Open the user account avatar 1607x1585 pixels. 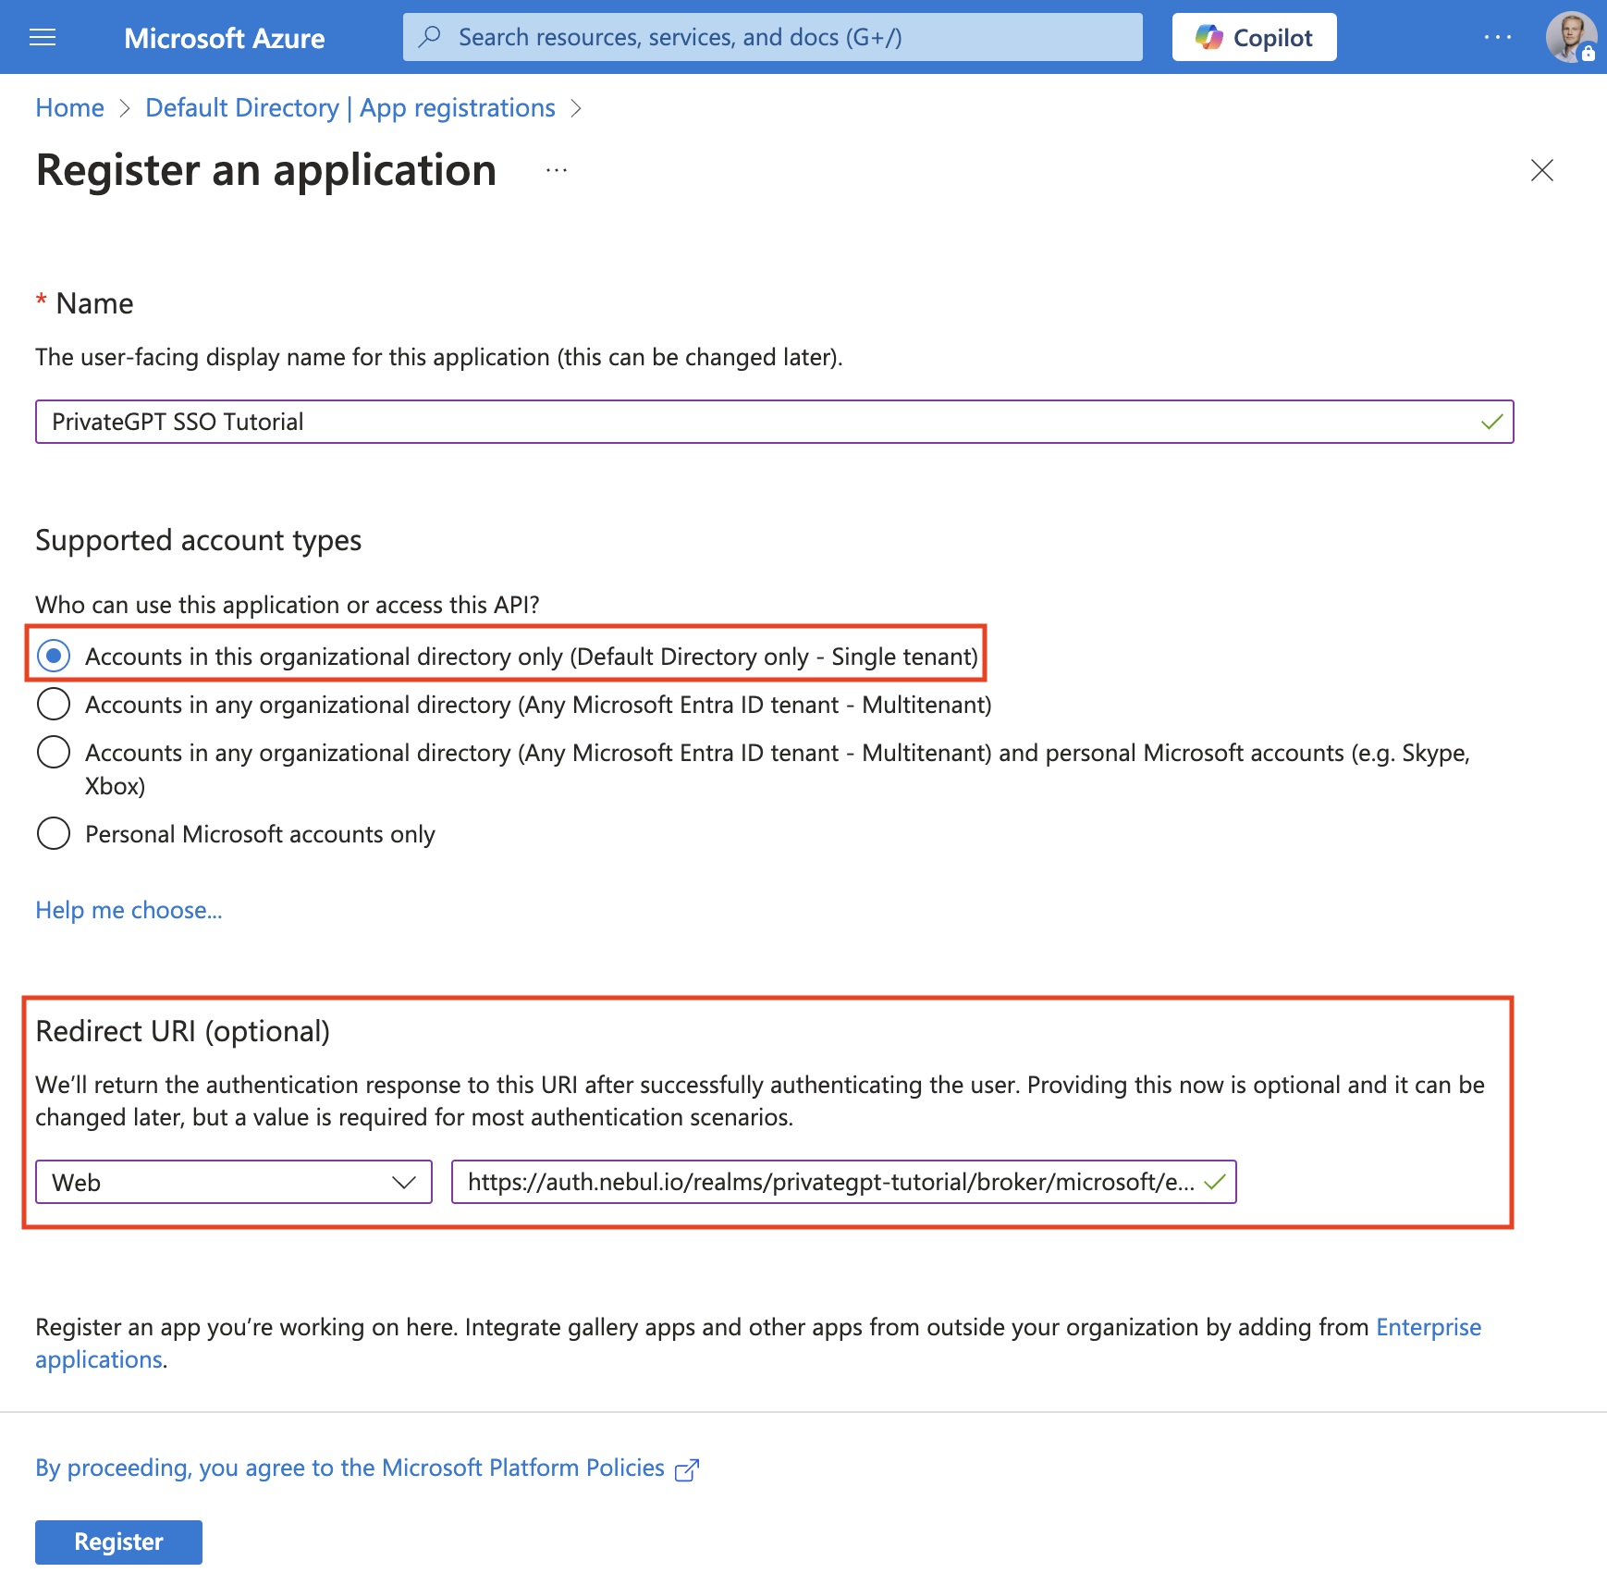(1571, 37)
